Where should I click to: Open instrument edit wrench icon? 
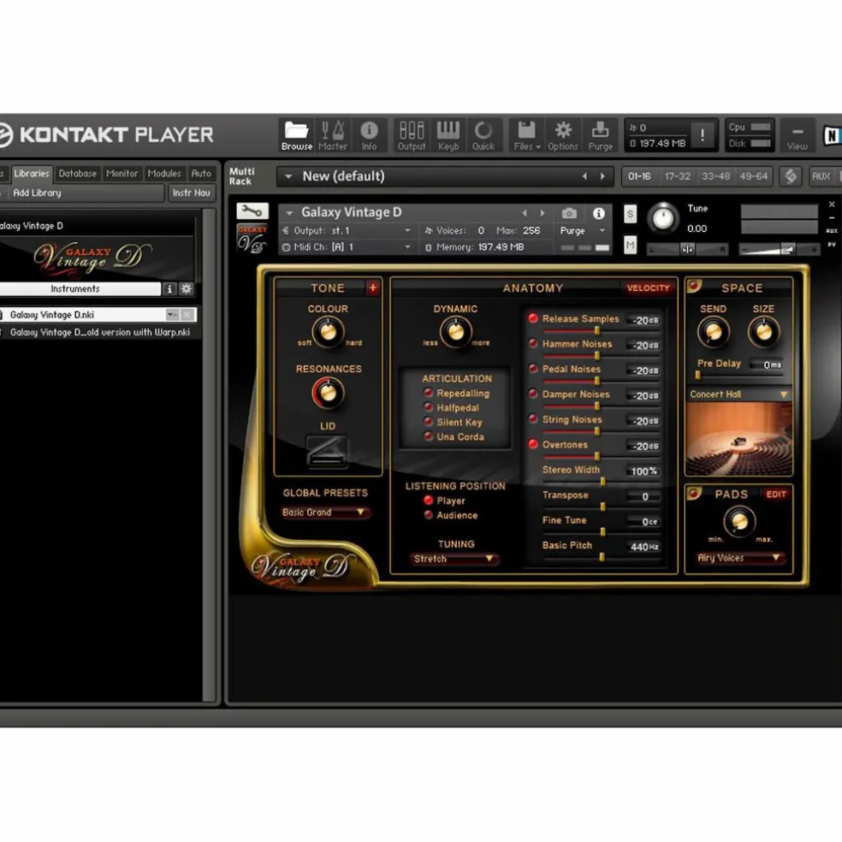click(252, 211)
